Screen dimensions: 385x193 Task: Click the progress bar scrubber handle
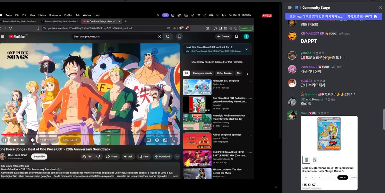tap(23, 135)
